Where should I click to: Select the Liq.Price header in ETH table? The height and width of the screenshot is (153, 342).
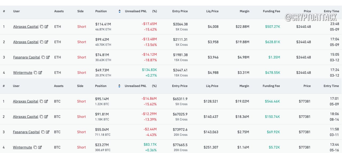tap(212, 11)
